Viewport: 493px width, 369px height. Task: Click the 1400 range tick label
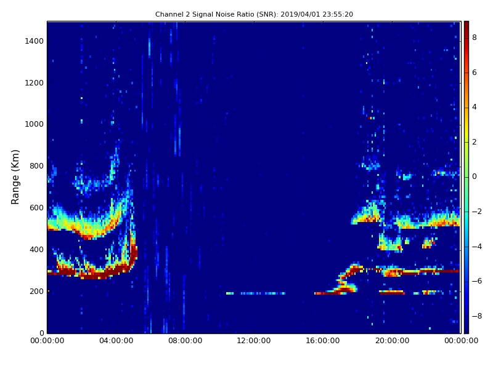tap(35, 41)
